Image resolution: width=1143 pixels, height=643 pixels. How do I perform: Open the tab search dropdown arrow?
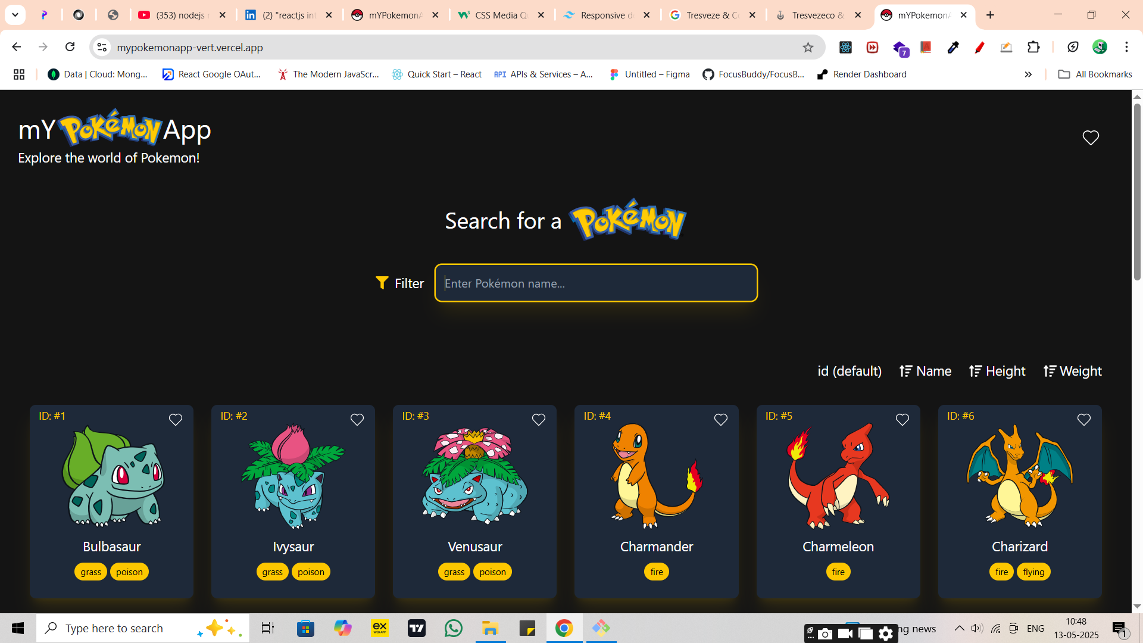(15, 15)
